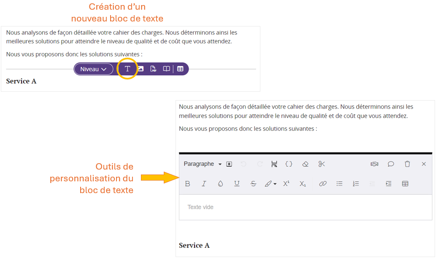Insert a hyperlink with link icon

point(323,184)
